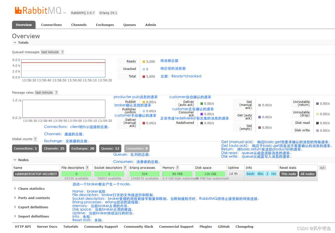335x233 pixels.
Task: Open help icon beside Socket descriptors column
Action: pos(125,168)
